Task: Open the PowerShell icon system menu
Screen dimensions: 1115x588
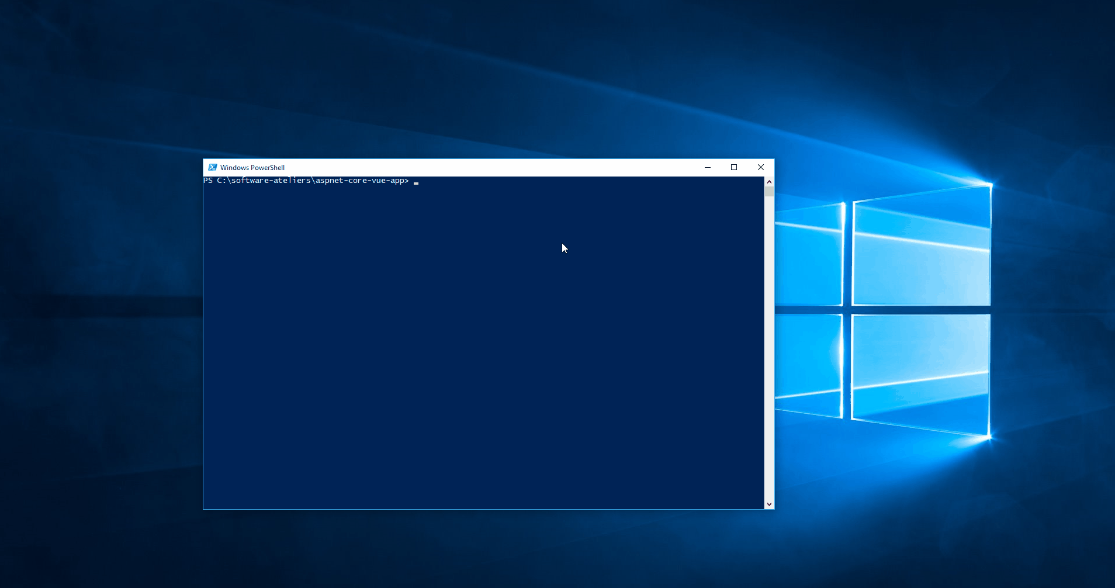Action: (x=213, y=167)
